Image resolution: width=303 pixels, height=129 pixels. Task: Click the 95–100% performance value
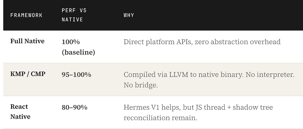(77, 75)
